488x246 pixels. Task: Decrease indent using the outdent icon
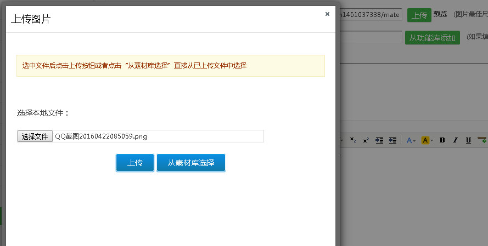coord(392,140)
